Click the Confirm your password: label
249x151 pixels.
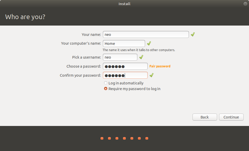click(x=80, y=75)
